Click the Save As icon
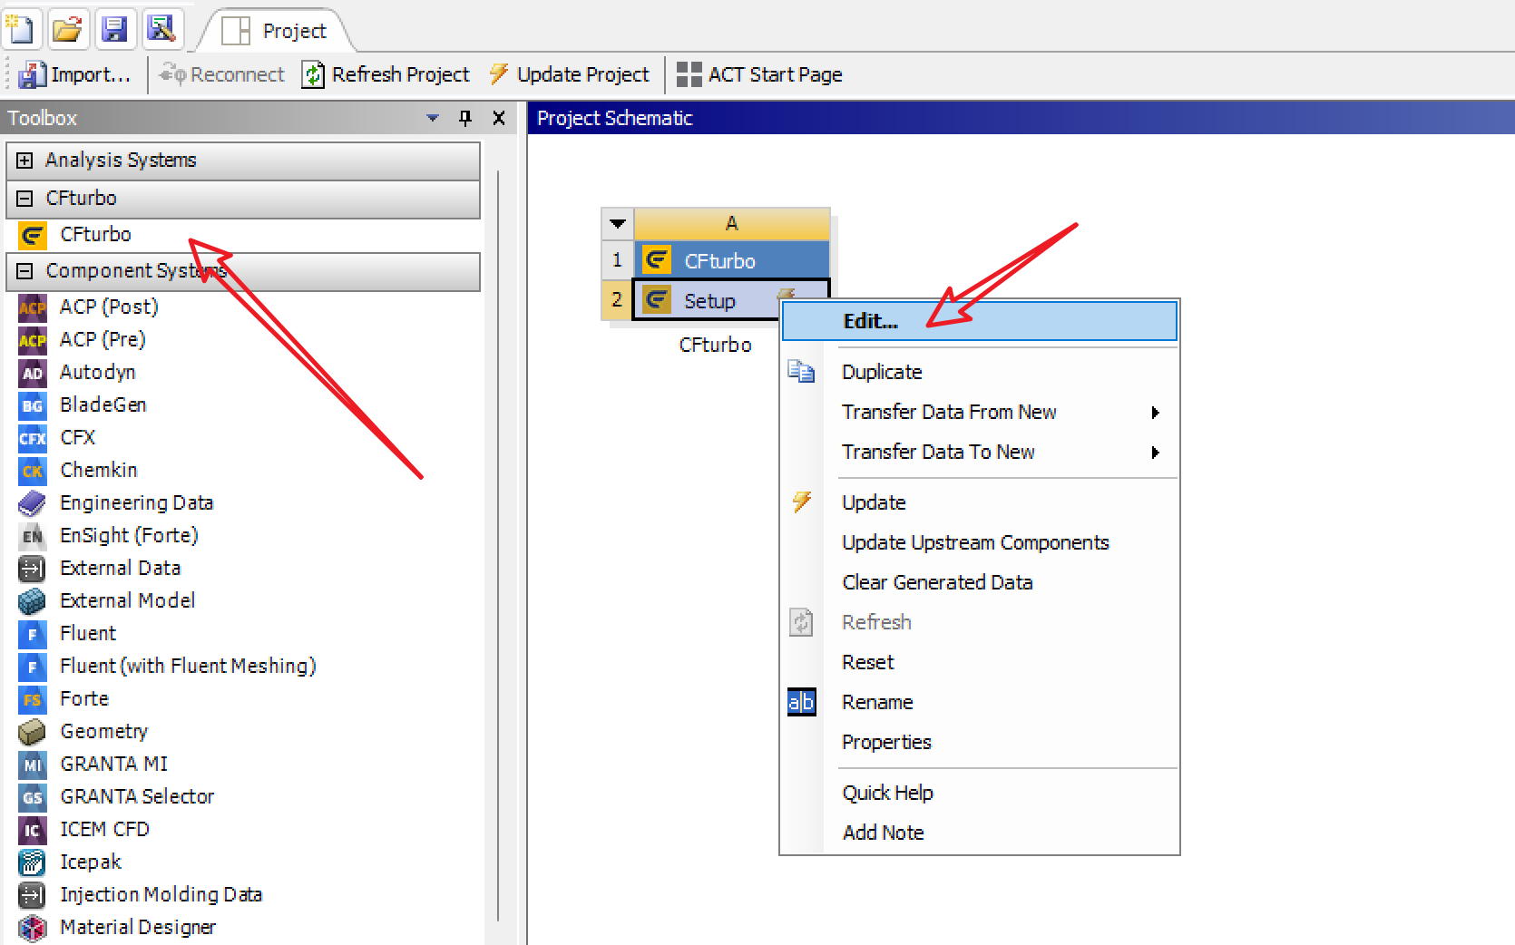 point(161,28)
